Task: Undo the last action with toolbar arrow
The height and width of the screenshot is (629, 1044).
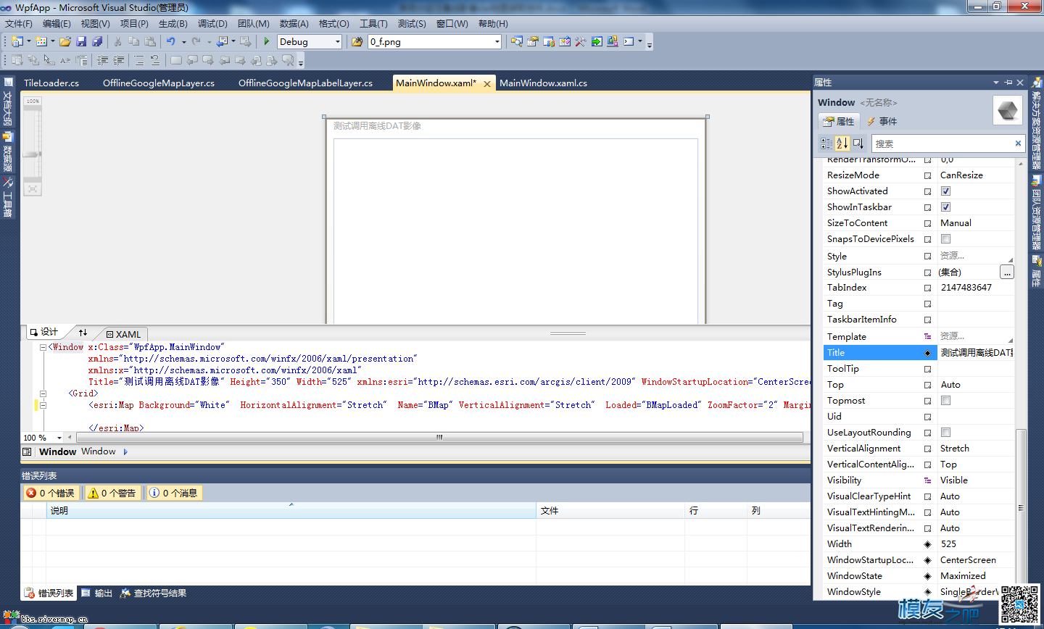Action: tap(171, 42)
